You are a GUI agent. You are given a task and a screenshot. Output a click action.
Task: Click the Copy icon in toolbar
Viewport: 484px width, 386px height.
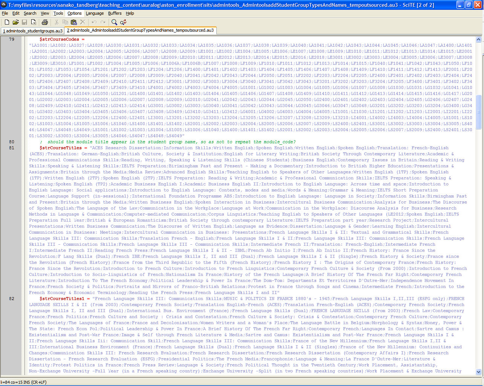[65, 22]
